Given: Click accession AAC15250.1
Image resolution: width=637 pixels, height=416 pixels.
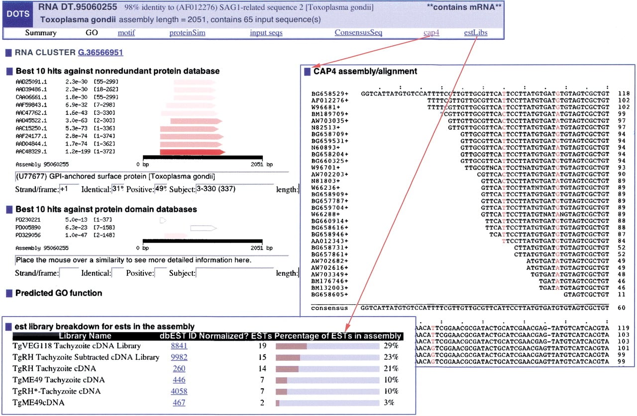Looking at the screenshot, I should (x=31, y=129).
